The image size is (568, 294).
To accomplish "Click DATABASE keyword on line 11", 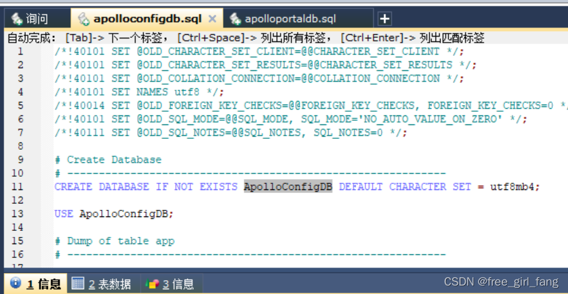I will click(x=124, y=187).
